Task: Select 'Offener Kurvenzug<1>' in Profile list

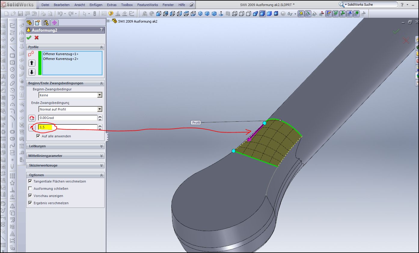Action: (x=61, y=54)
